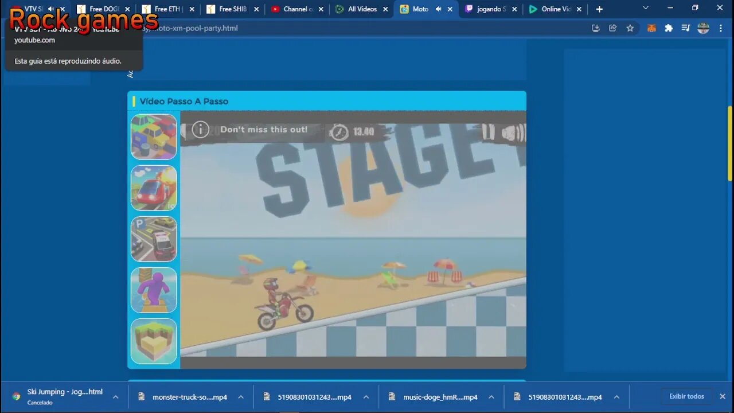Open the block craft cube game thumbnail

pyautogui.click(x=154, y=341)
